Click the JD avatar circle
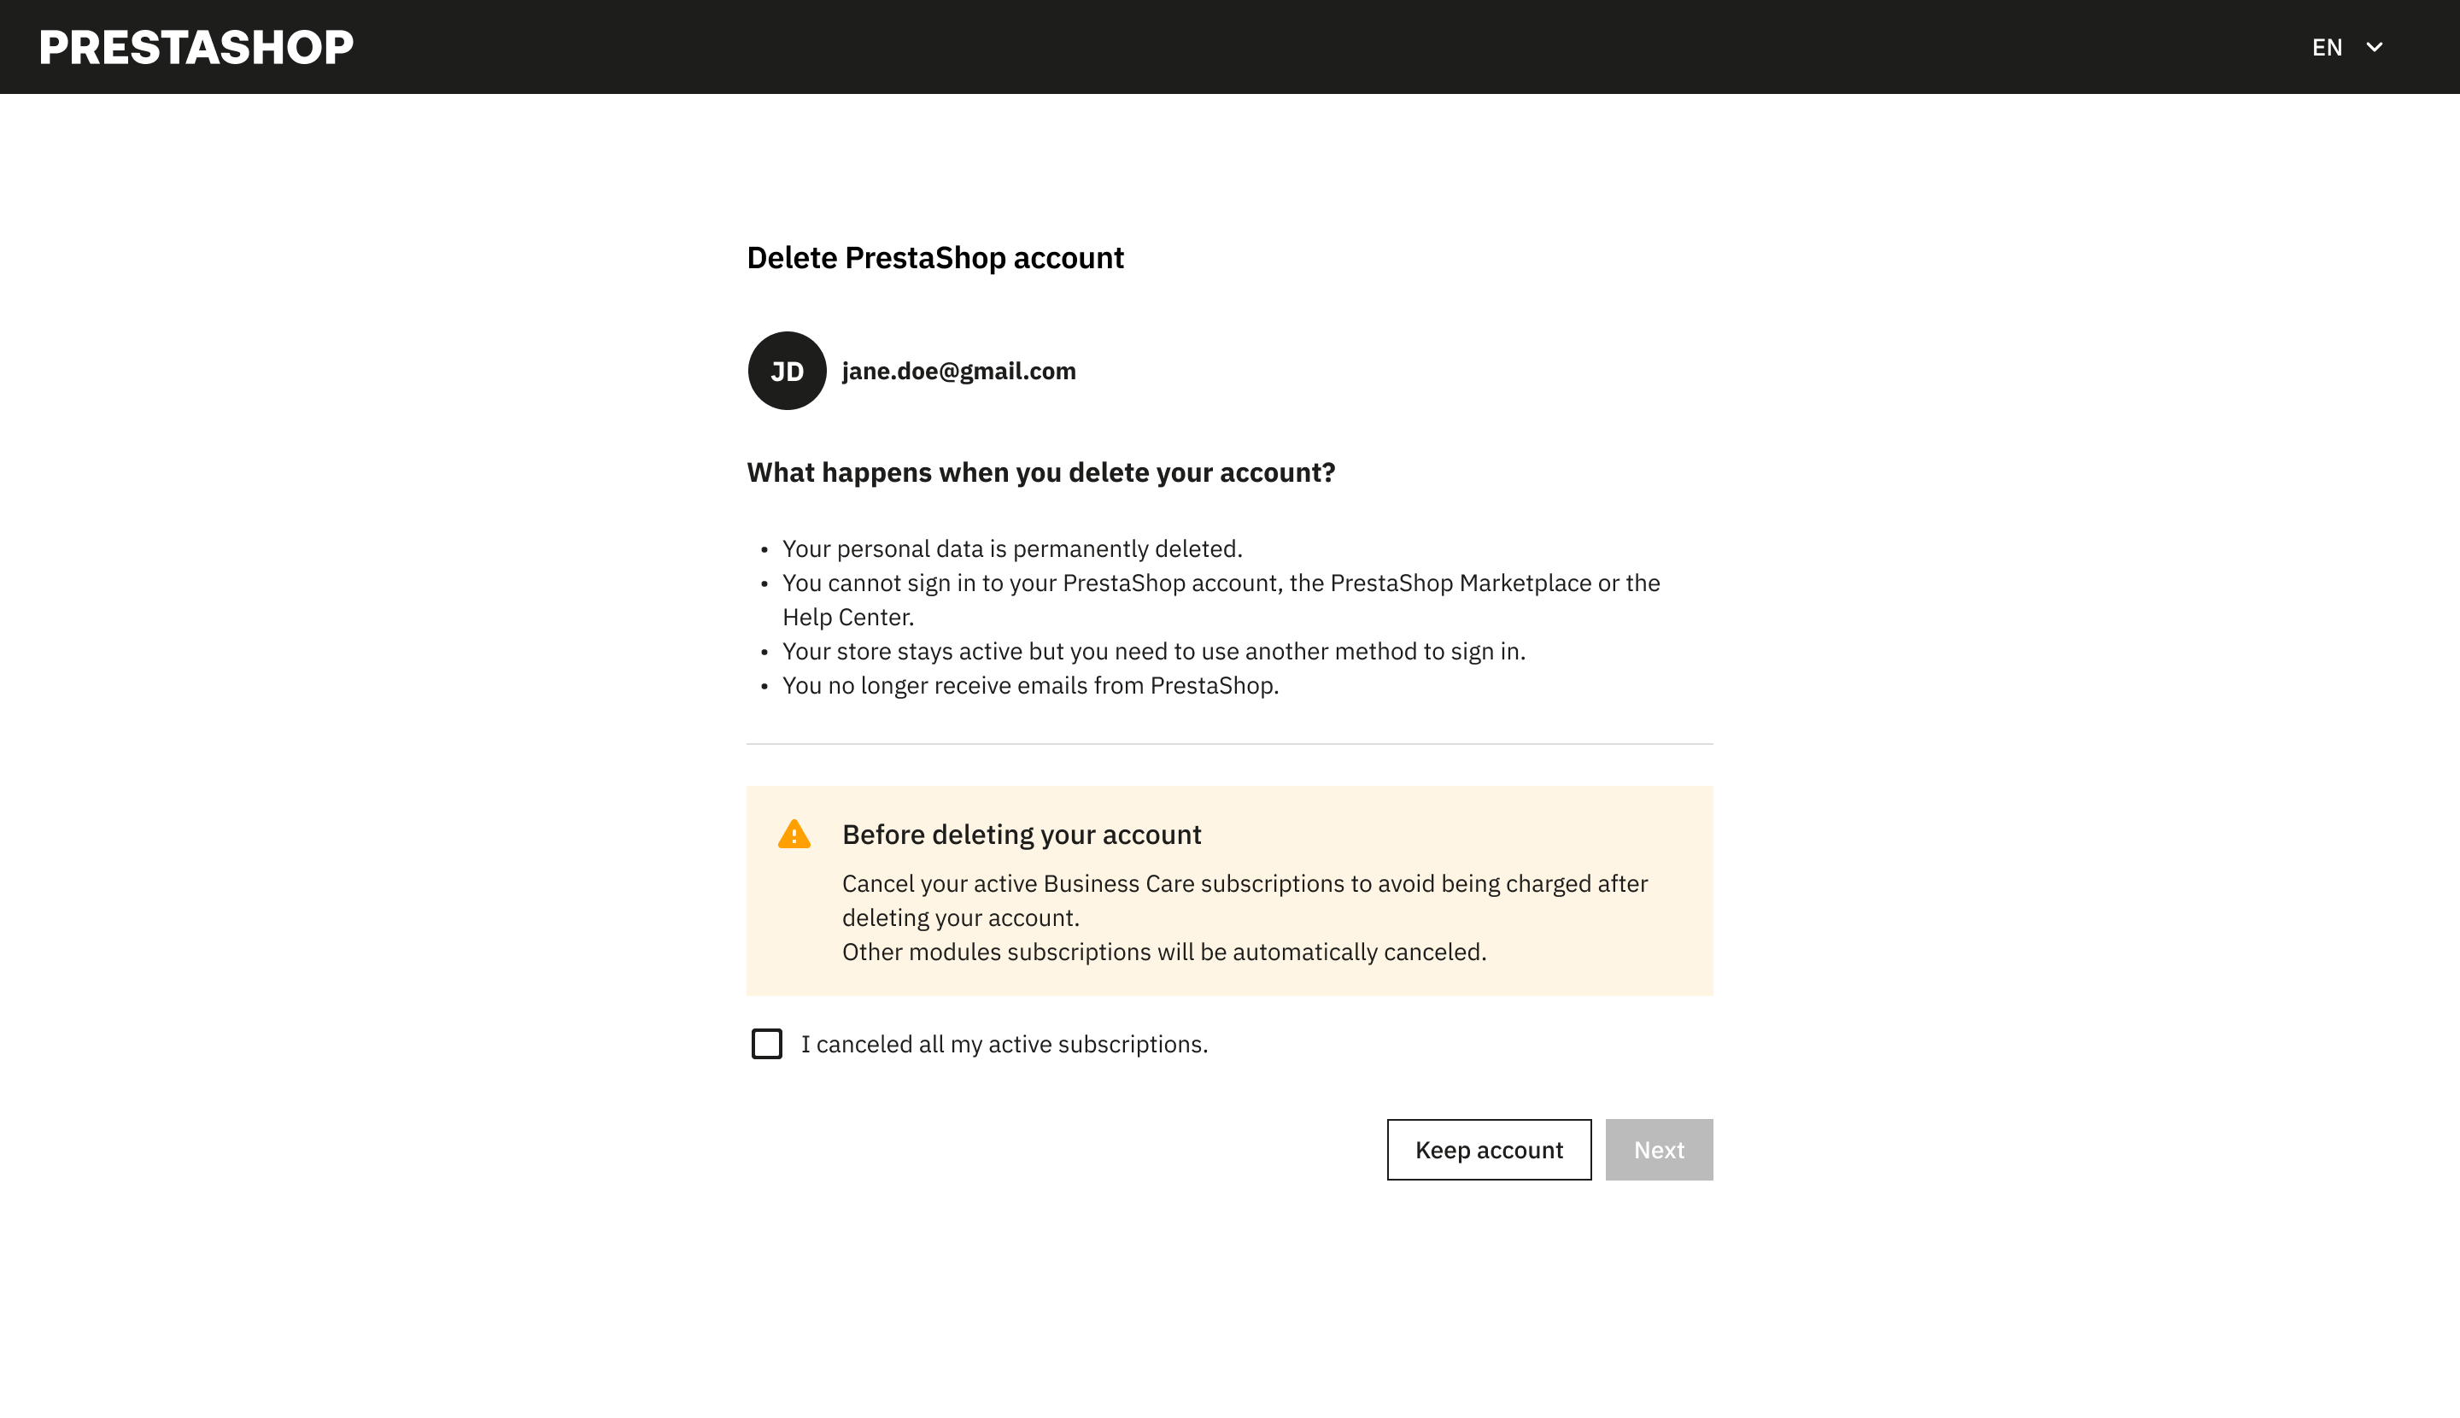2460x1418 pixels. (x=787, y=371)
